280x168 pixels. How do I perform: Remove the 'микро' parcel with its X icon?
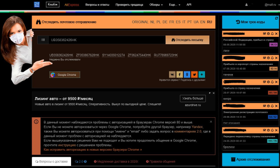click(276, 82)
